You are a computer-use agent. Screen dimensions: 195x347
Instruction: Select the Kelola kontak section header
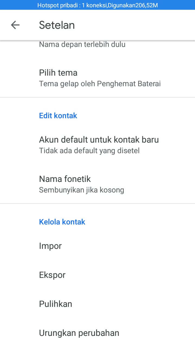(62, 222)
